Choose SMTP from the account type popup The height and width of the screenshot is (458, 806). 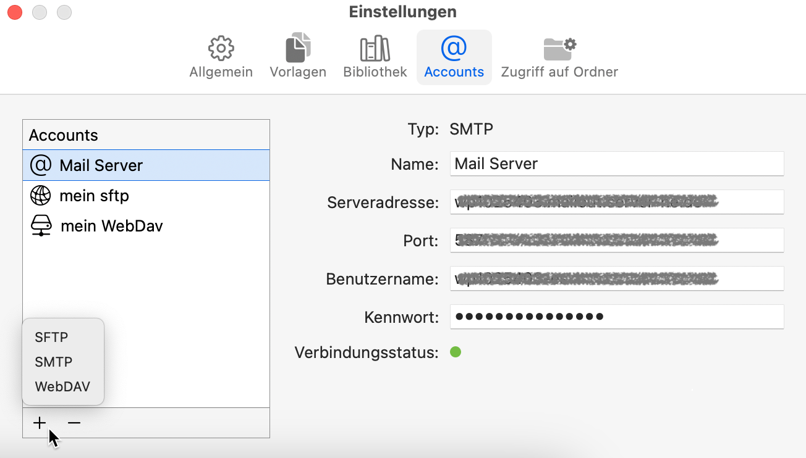[53, 362]
